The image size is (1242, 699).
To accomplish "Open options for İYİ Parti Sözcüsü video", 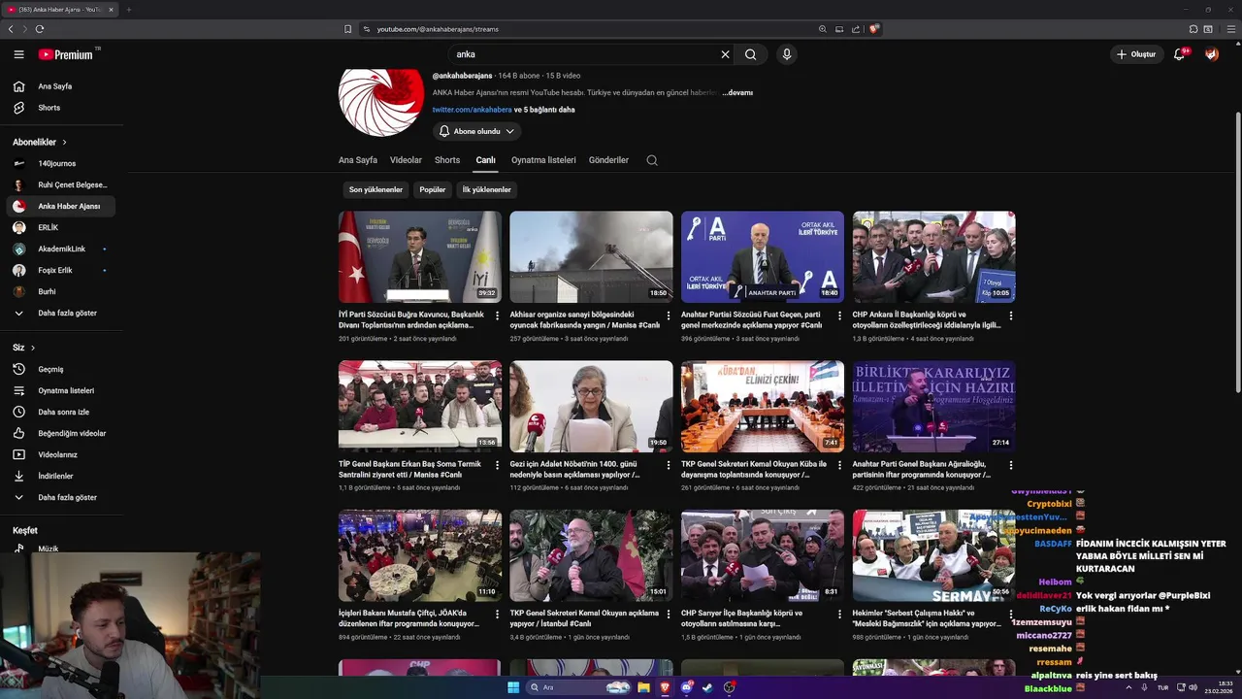I will tap(498, 316).
